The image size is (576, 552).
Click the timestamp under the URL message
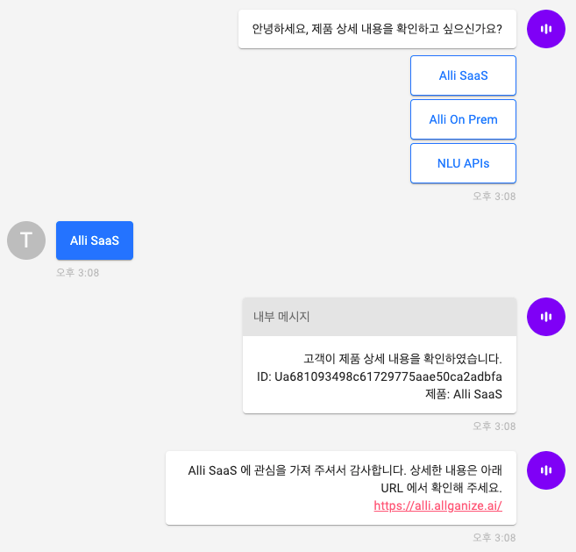(494, 538)
